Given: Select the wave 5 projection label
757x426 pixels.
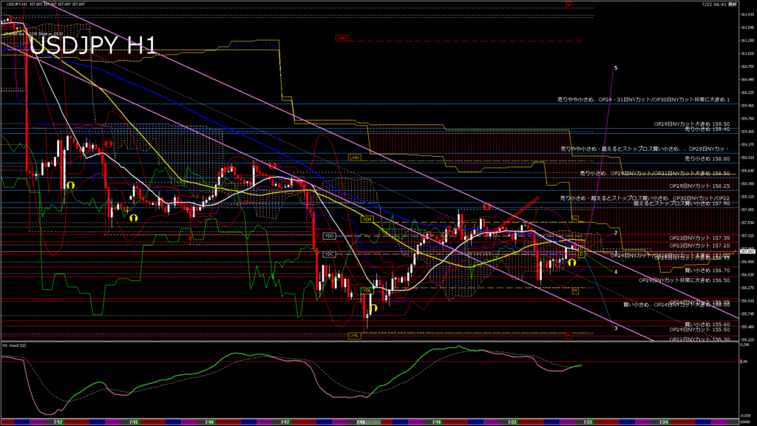Looking at the screenshot, I should pyautogui.click(x=616, y=67).
